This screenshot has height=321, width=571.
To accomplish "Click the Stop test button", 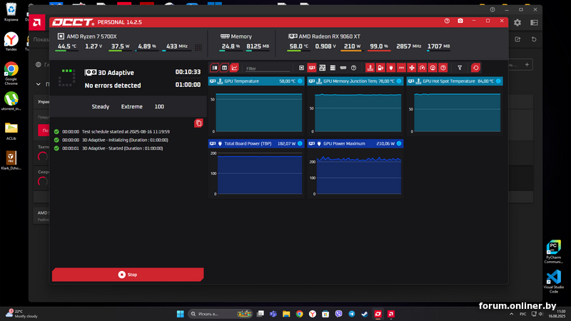I will (128, 275).
